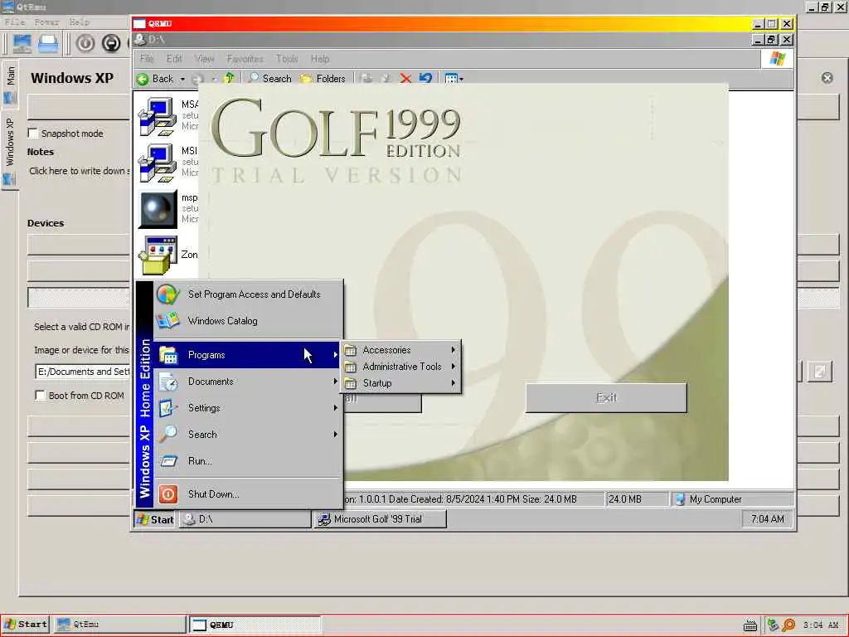Screen dimensions: 849x637
Task: Open the Favorites menu in Explorer window
Action: click(x=245, y=59)
